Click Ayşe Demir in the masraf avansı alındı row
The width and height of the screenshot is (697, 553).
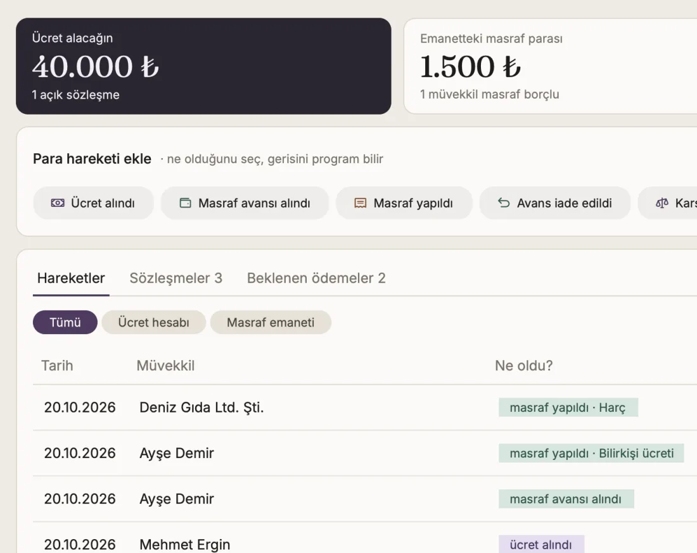(x=177, y=499)
